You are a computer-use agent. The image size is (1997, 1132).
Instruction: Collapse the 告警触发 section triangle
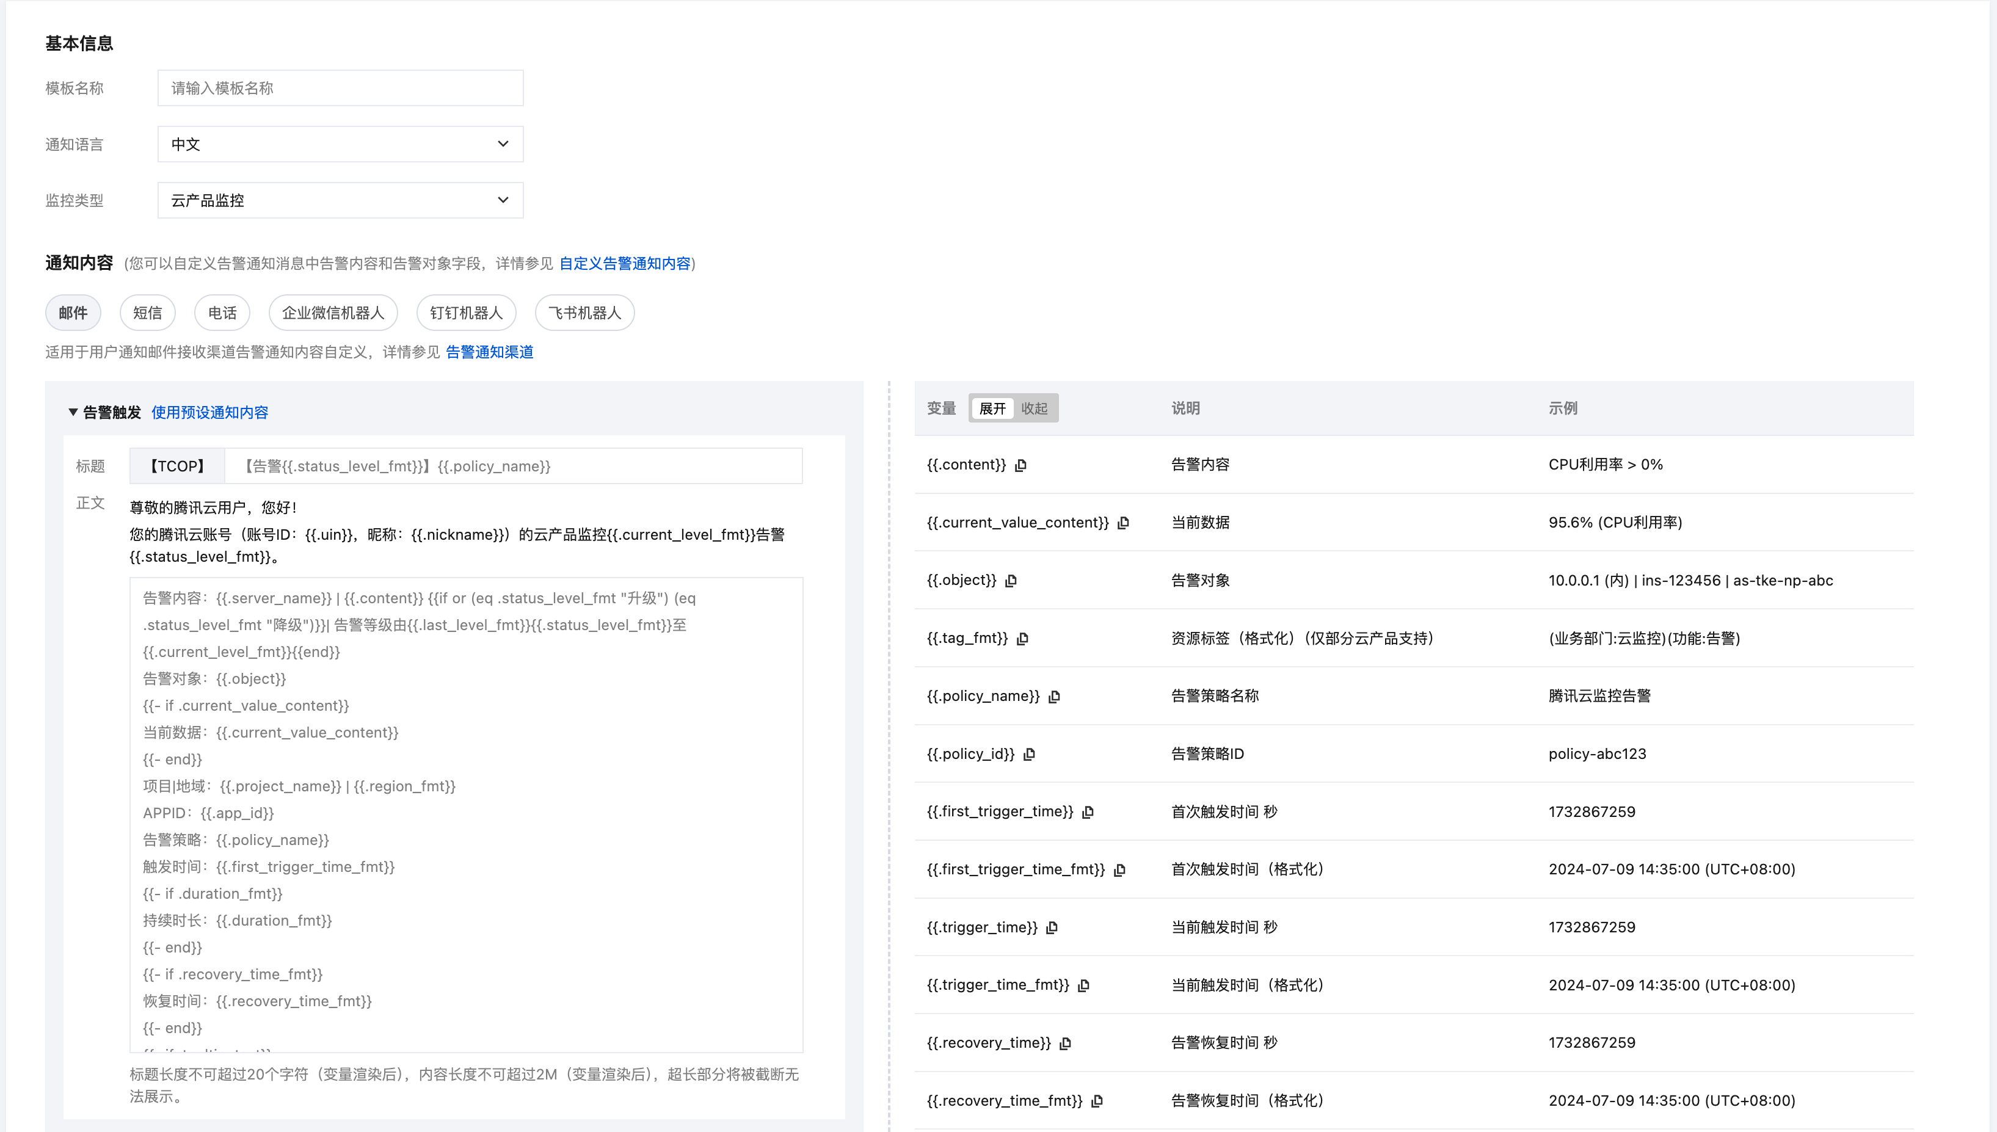click(x=72, y=412)
